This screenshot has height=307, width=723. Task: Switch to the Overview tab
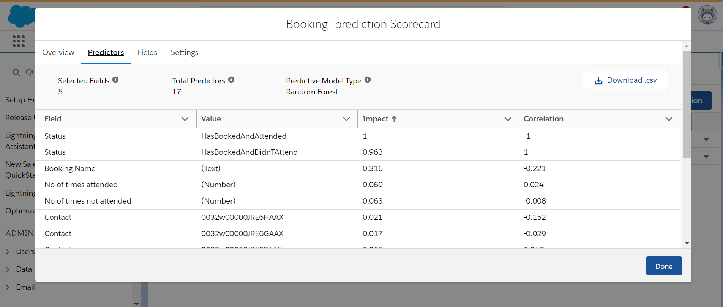(58, 52)
